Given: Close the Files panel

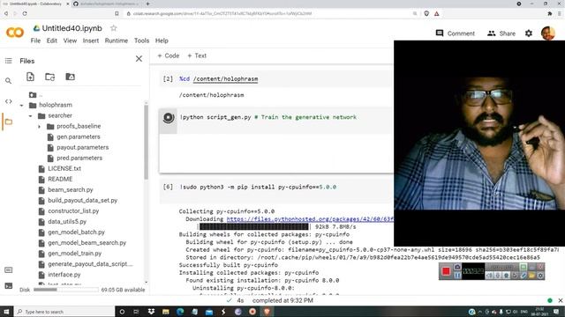Looking at the screenshot, I should pyautogui.click(x=139, y=59).
